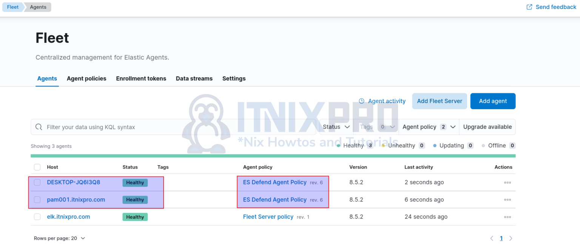Open Agent activity via its clock icon
580x248 pixels.
coord(361,101)
